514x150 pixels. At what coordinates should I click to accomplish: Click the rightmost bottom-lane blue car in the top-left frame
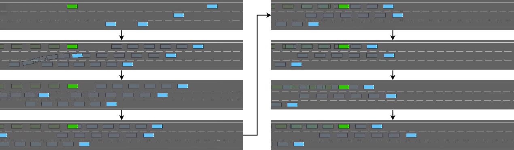pos(142,24)
